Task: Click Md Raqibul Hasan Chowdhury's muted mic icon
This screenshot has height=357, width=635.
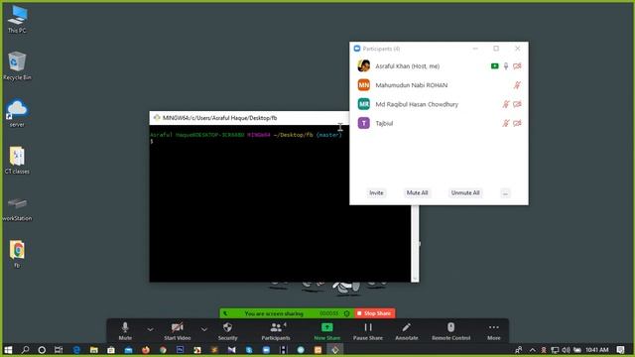Action: click(506, 104)
